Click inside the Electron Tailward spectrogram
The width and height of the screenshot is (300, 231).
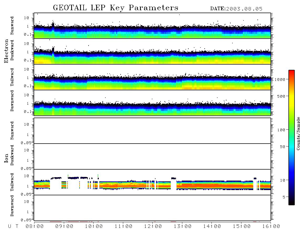[152, 77]
